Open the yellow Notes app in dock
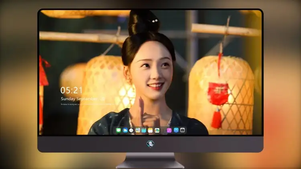This screenshot has height=169, width=301. pyautogui.click(x=150, y=130)
